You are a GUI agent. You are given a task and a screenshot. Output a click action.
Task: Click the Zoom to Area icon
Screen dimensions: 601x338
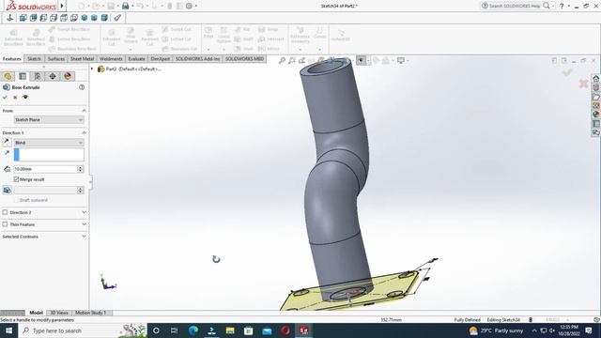(292, 60)
